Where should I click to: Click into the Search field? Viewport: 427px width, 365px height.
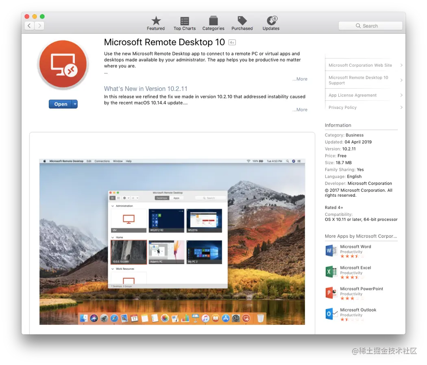click(370, 26)
